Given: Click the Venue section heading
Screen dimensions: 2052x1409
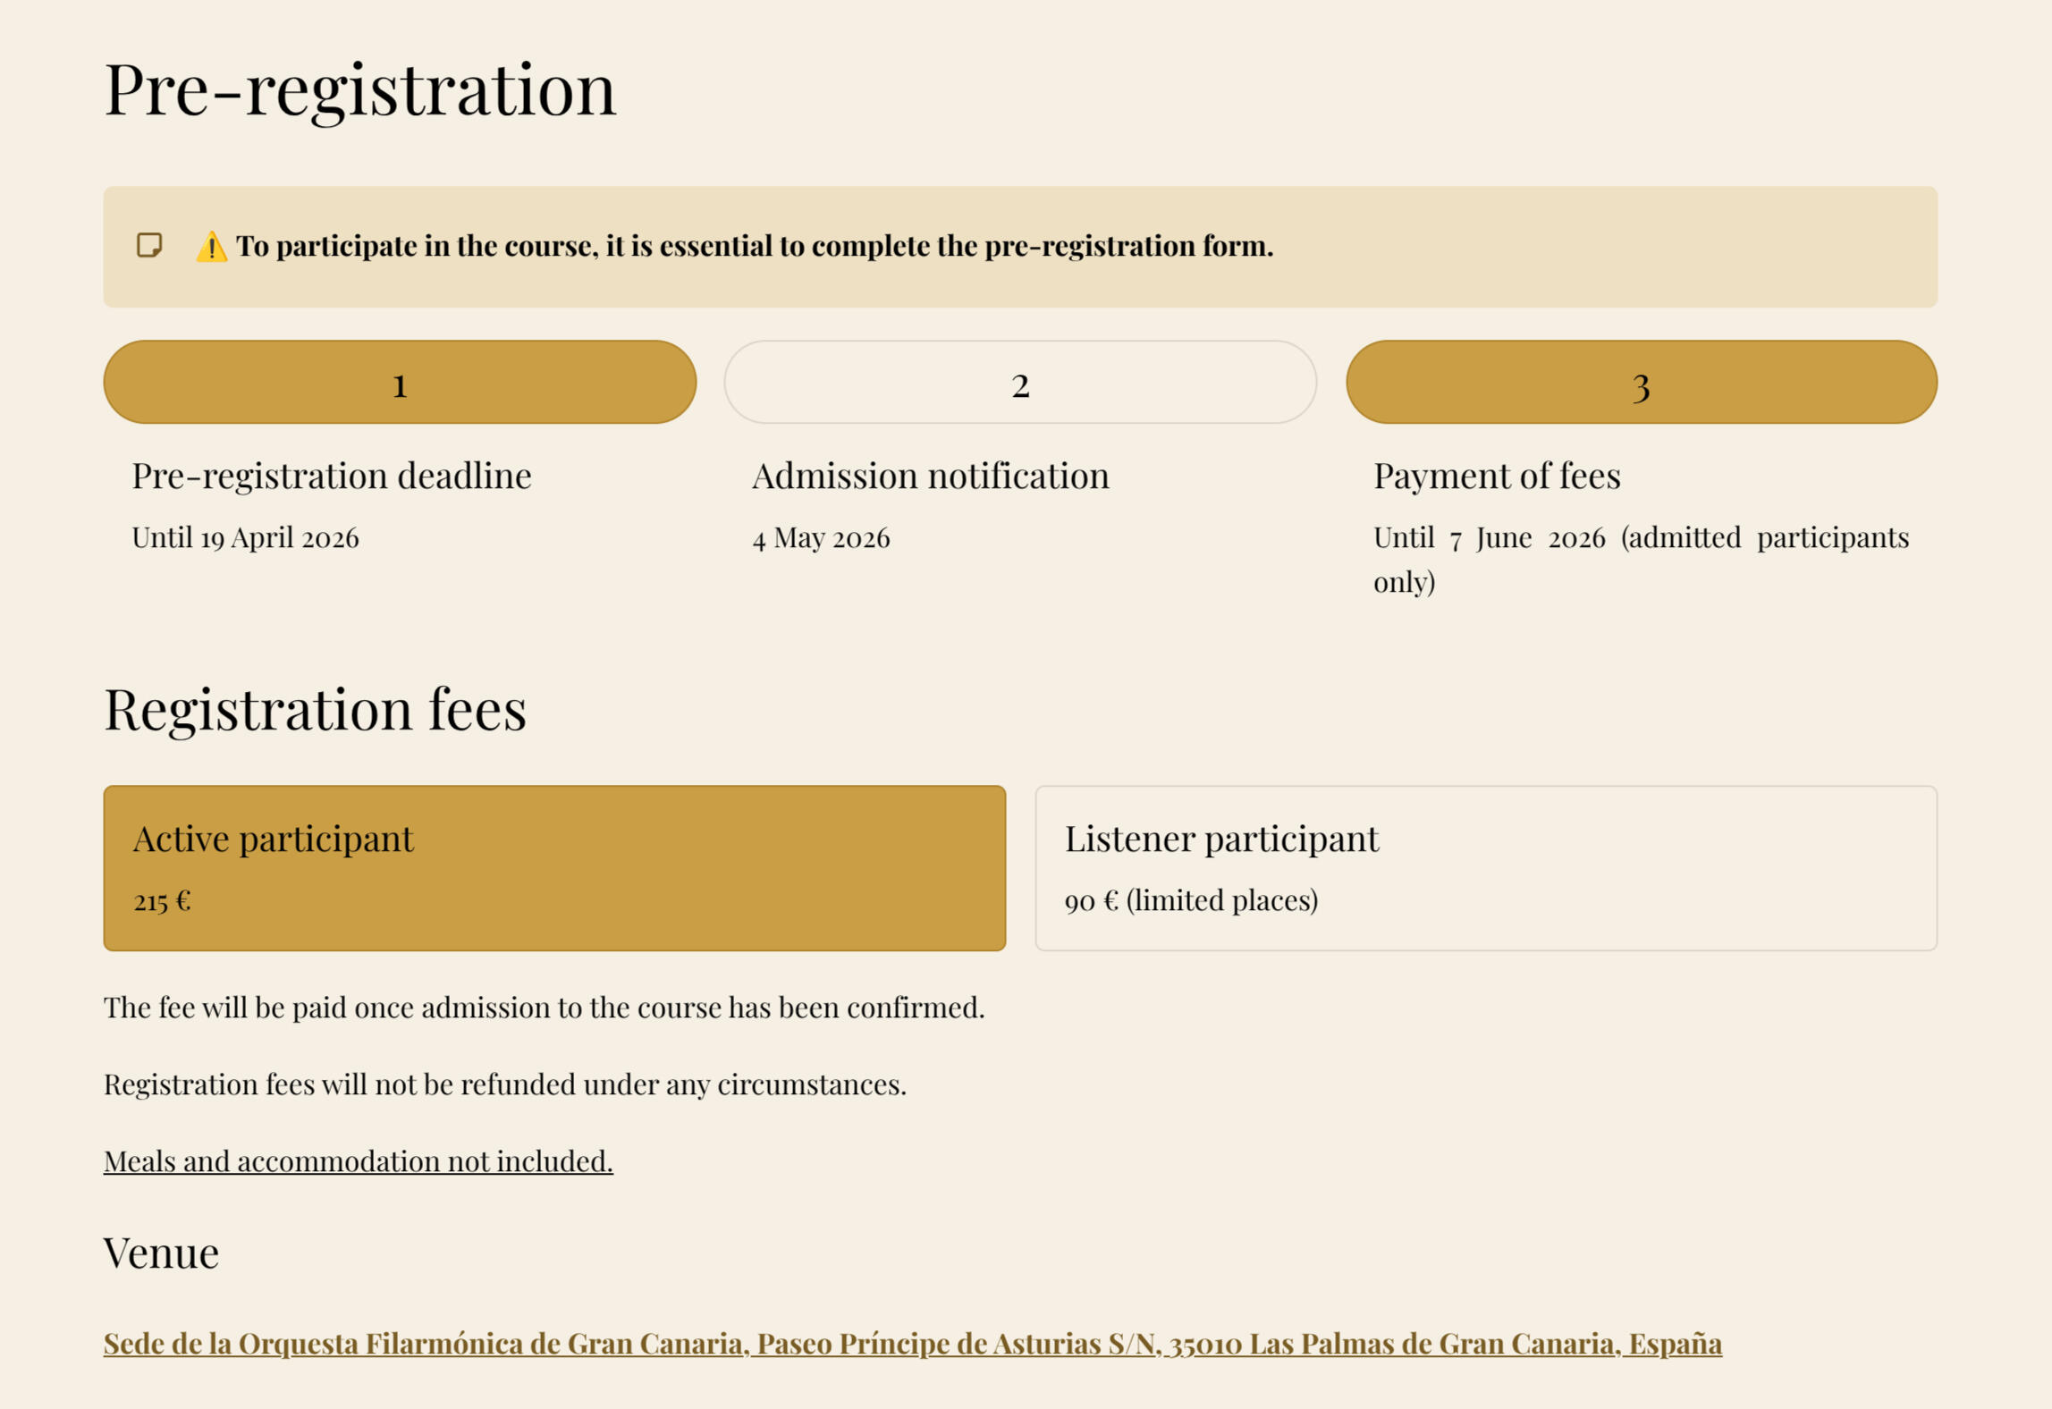Looking at the screenshot, I should click(x=161, y=1253).
